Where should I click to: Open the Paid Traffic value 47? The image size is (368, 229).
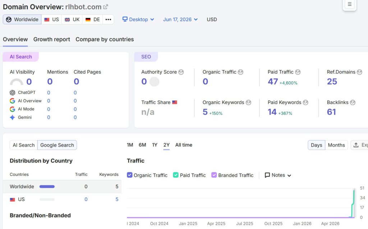[x=273, y=82]
